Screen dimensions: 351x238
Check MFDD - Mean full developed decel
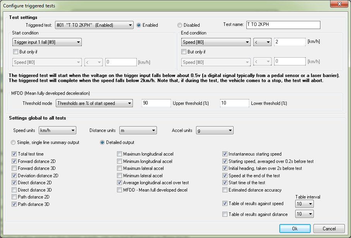120,190
